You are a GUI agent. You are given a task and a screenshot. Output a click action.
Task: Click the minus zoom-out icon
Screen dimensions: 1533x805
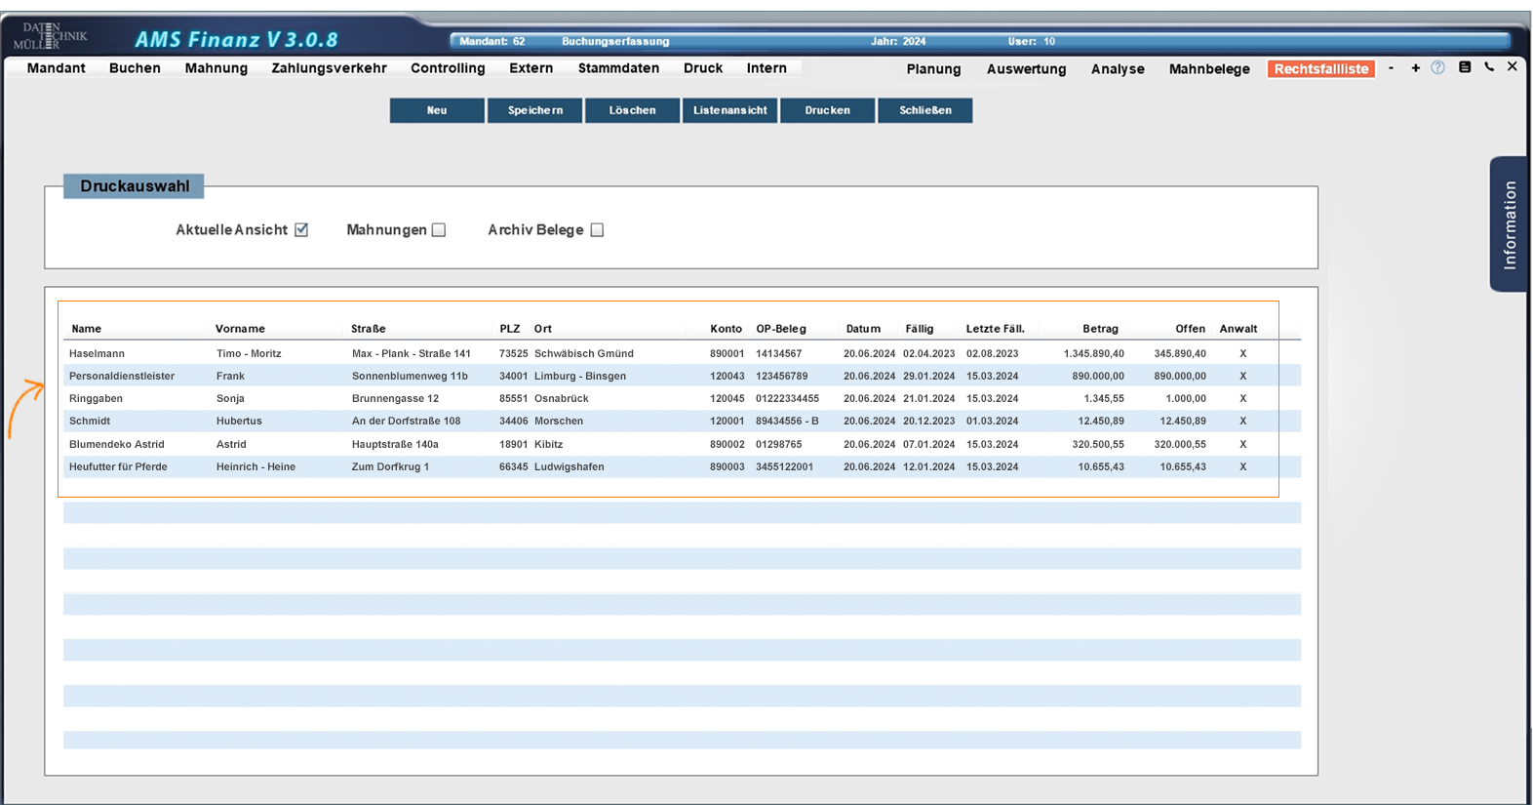click(1391, 68)
